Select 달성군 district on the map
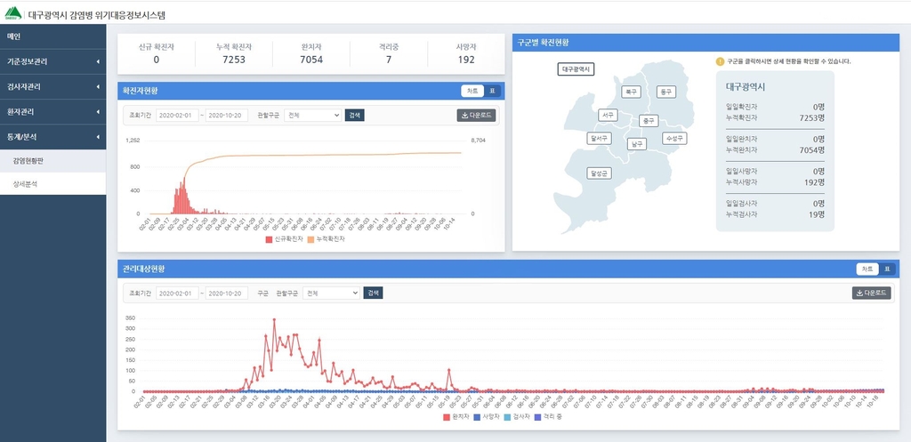The width and height of the screenshot is (911, 442). tap(599, 173)
